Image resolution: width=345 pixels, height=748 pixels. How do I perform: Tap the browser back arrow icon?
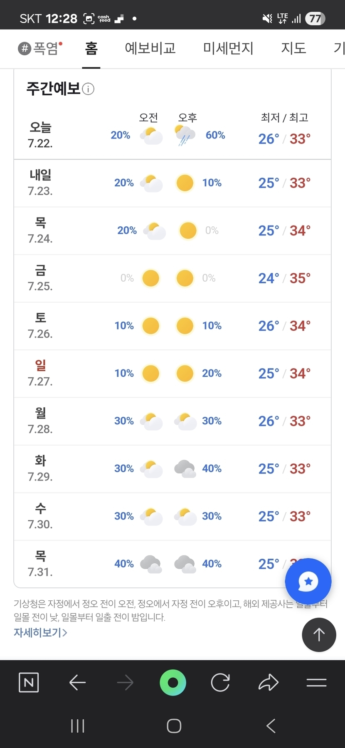[77, 682]
